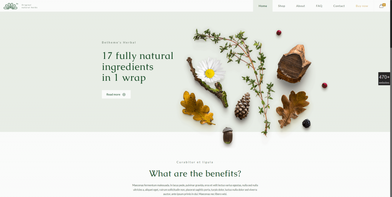Viewport: 392px width, 197px height.
Task: Click the Read more button
Action: (x=116, y=94)
